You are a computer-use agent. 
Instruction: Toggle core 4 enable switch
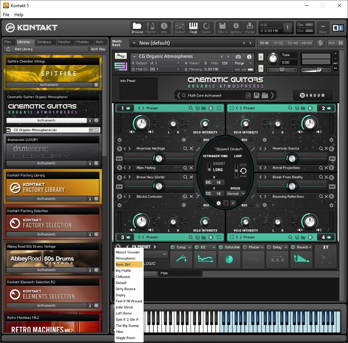pyautogui.click(x=329, y=237)
